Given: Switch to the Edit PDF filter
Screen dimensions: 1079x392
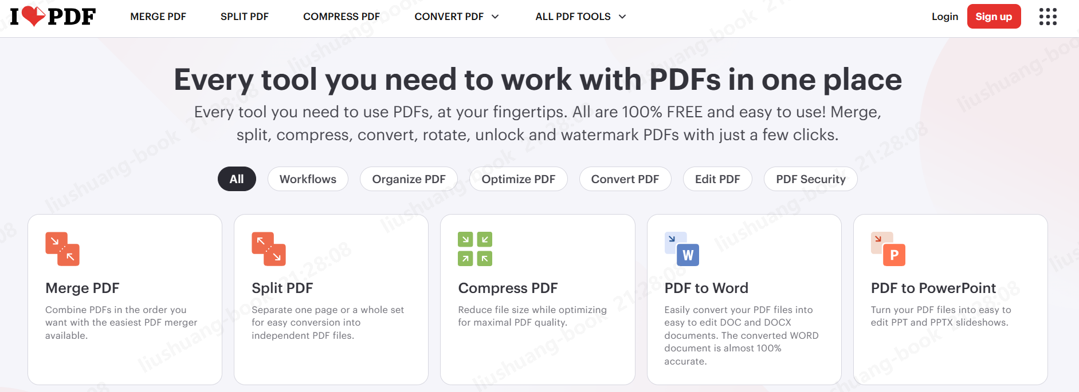Looking at the screenshot, I should point(717,179).
